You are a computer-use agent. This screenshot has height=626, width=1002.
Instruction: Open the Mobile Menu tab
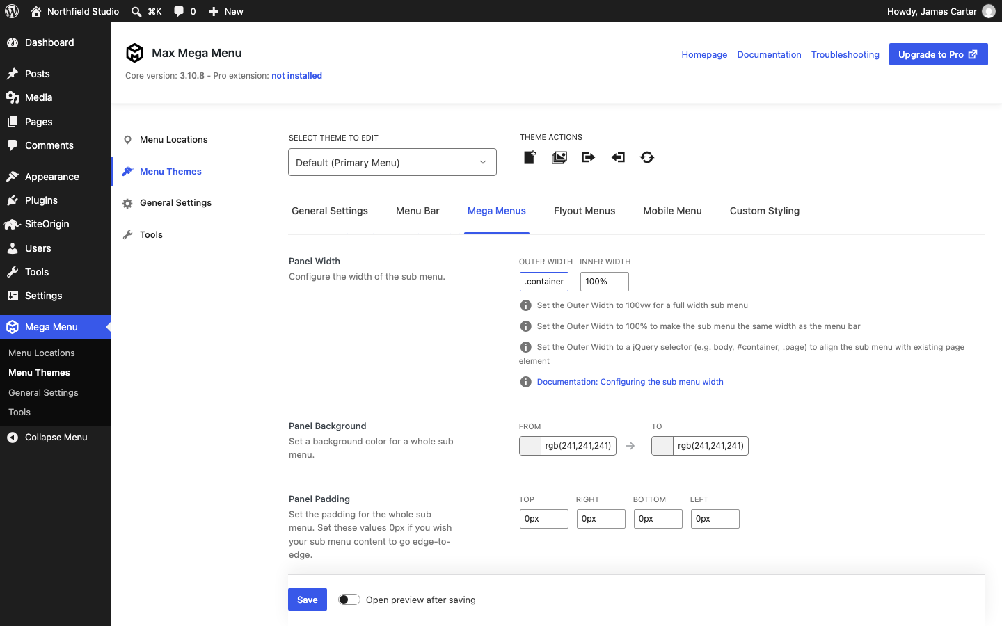pos(672,211)
